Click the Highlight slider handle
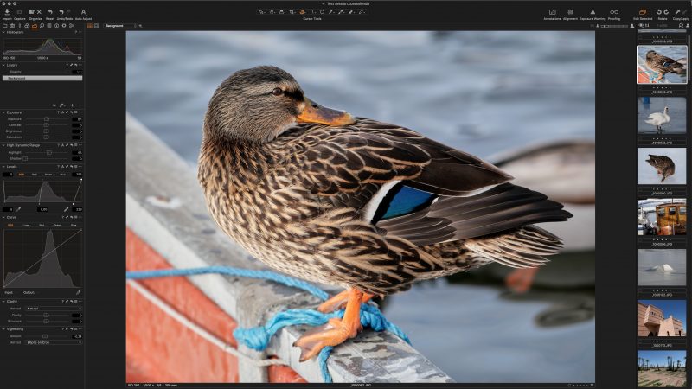 [x=49, y=153]
